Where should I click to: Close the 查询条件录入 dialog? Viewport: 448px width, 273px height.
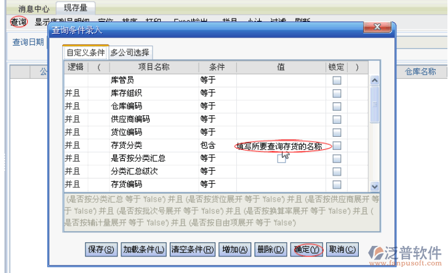(x=377, y=28)
